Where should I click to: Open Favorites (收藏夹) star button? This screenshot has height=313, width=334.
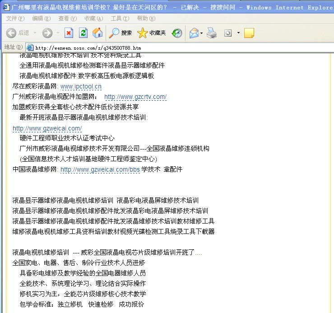tap(152, 33)
